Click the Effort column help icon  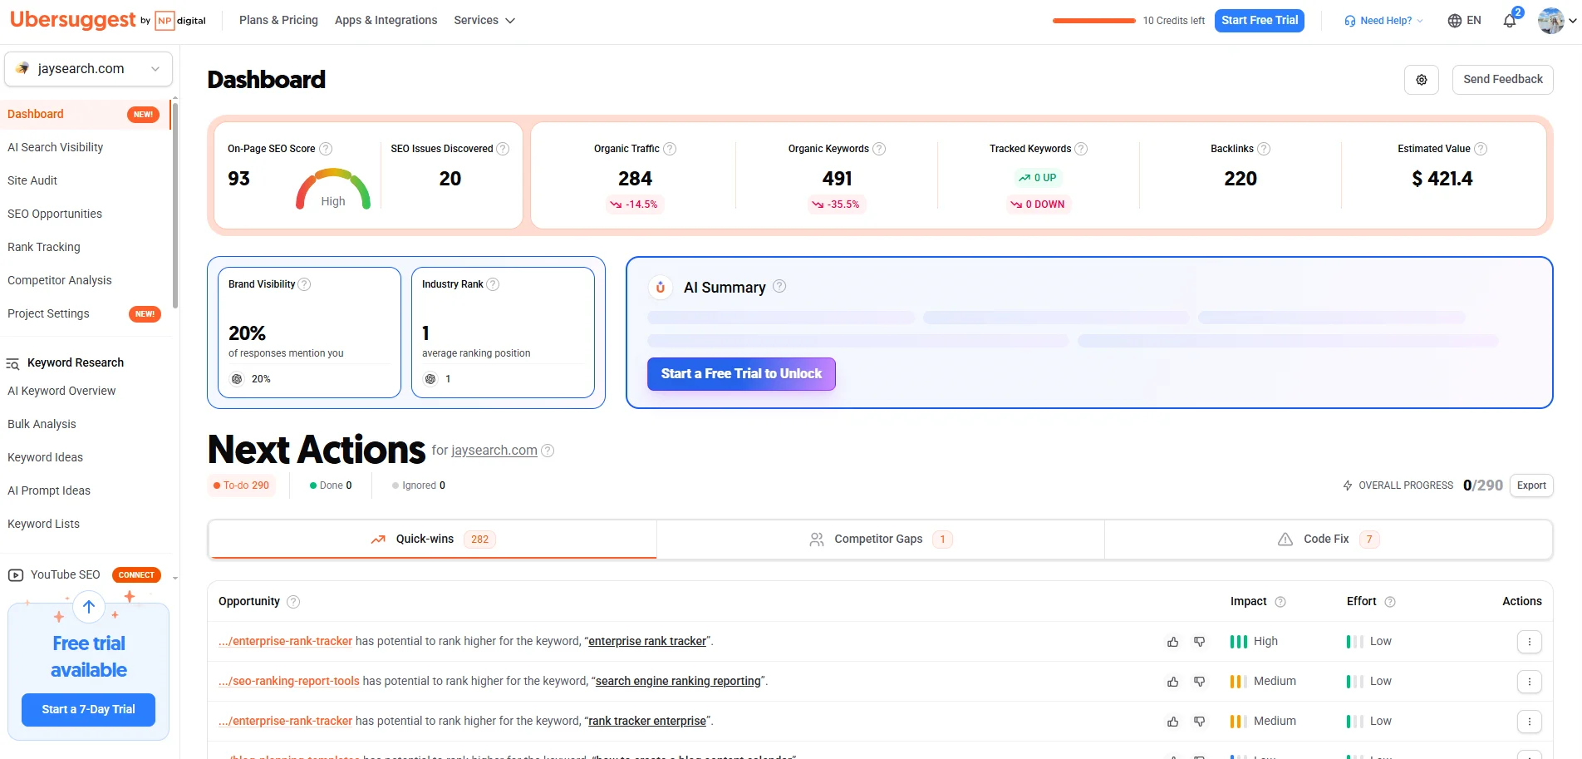[x=1390, y=602]
